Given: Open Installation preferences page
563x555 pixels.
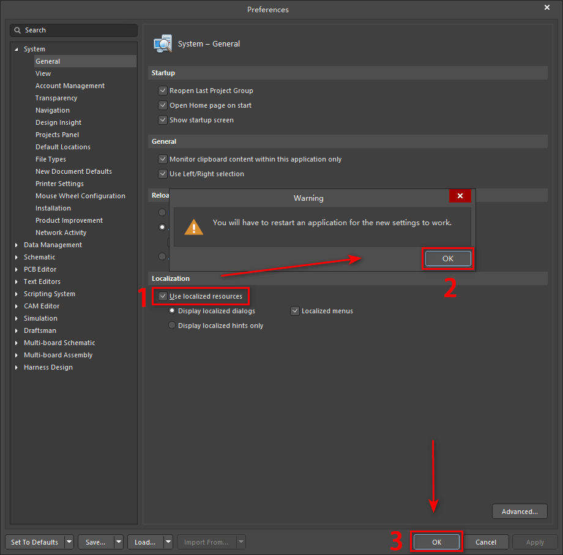Looking at the screenshot, I should 53,208.
